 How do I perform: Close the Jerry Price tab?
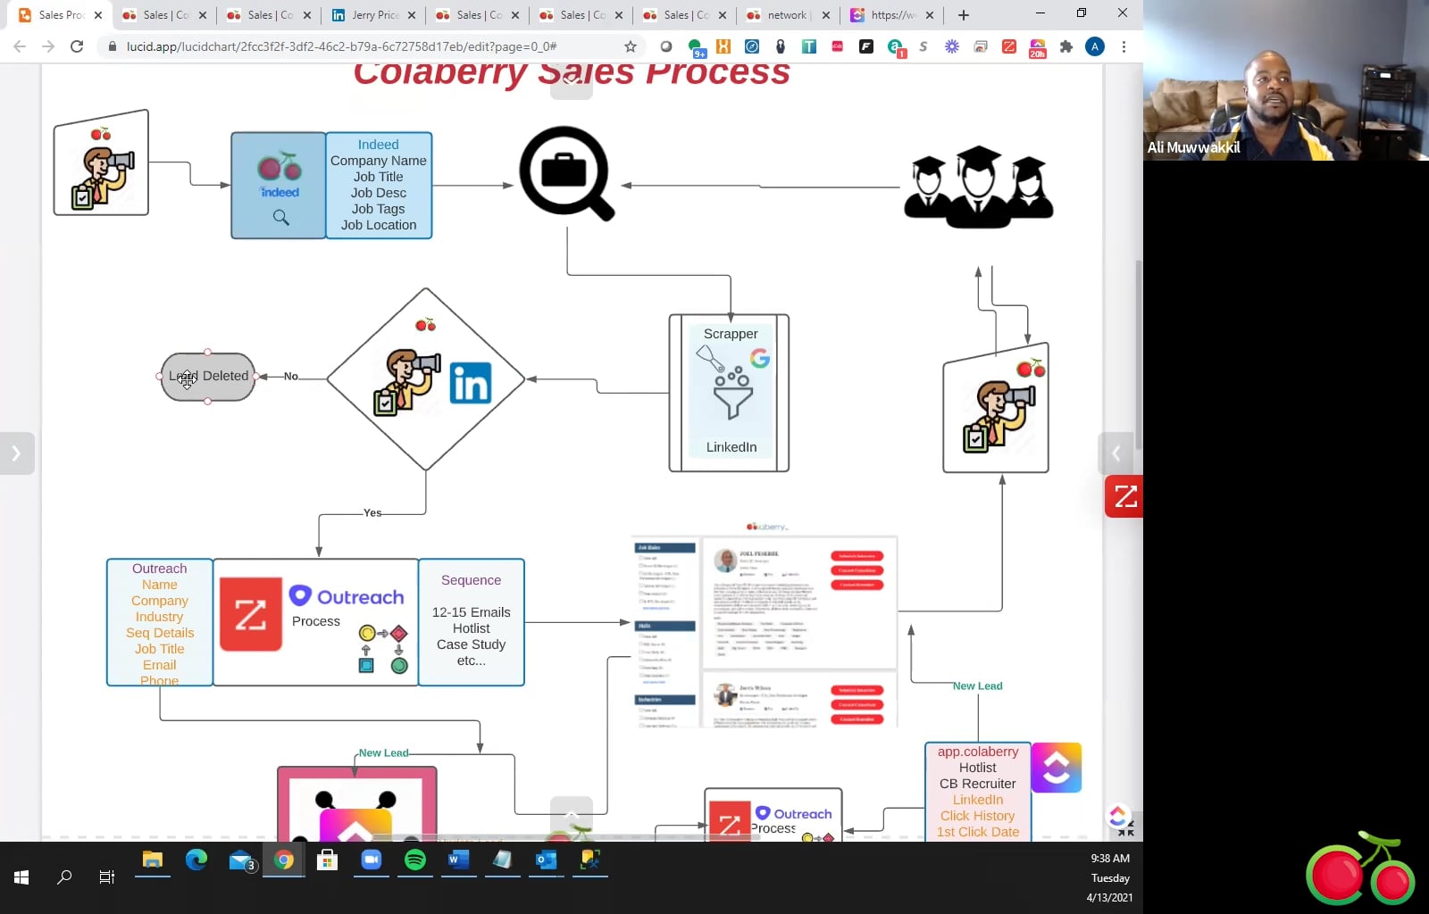coord(412,15)
